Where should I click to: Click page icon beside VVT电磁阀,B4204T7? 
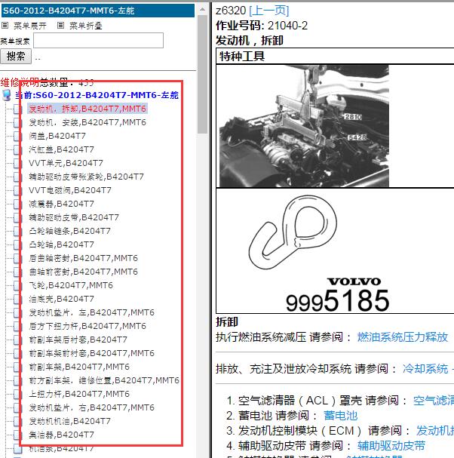17,190
